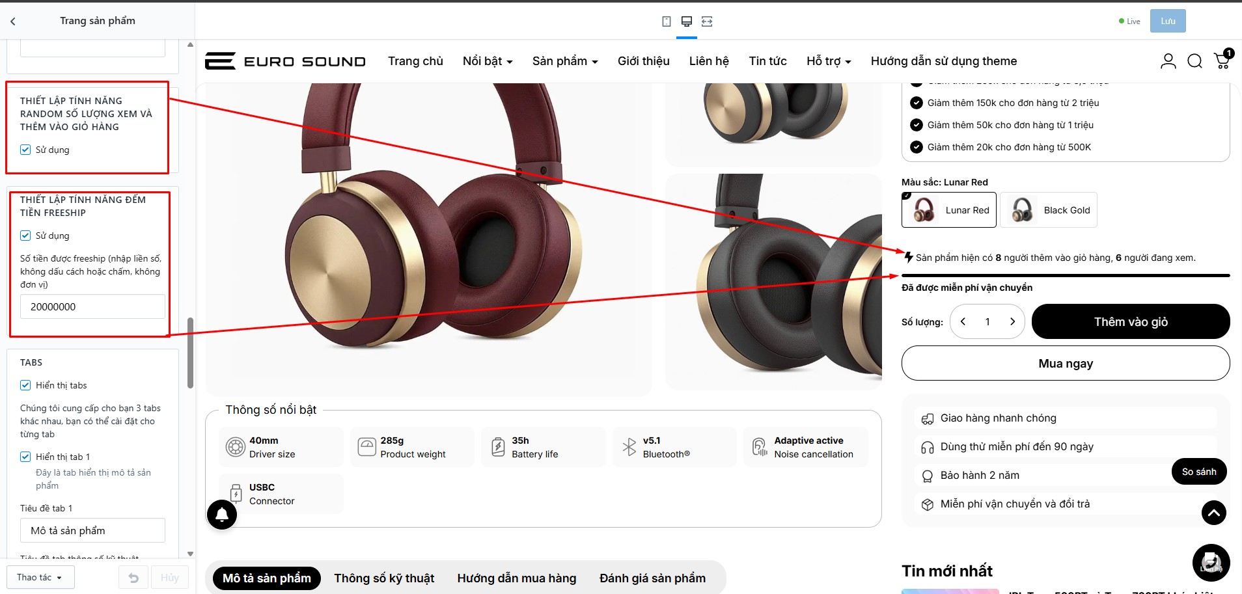Toggle Sử dụng for freeship counter feature

point(25,236)
